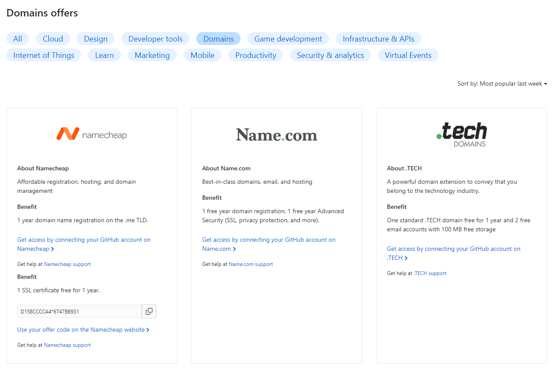Viewport: 556px width, 371px height.
Task: Select the Productivity category filter
Action: (x=256, y=55)
